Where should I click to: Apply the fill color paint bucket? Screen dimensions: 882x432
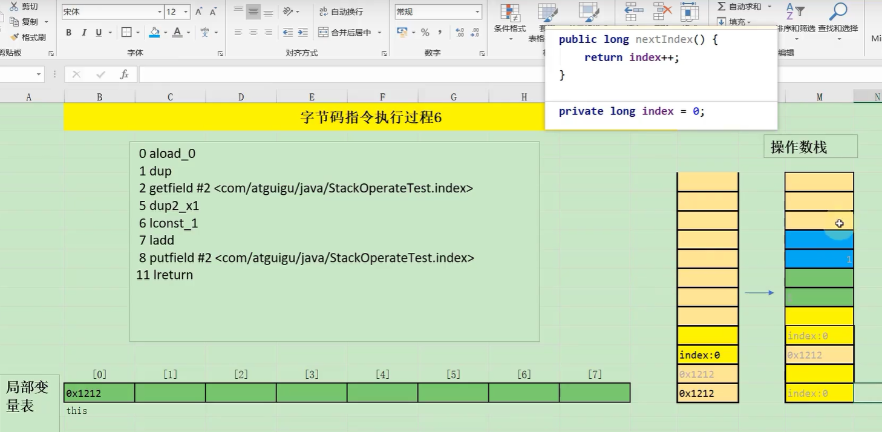click(154, 33)
